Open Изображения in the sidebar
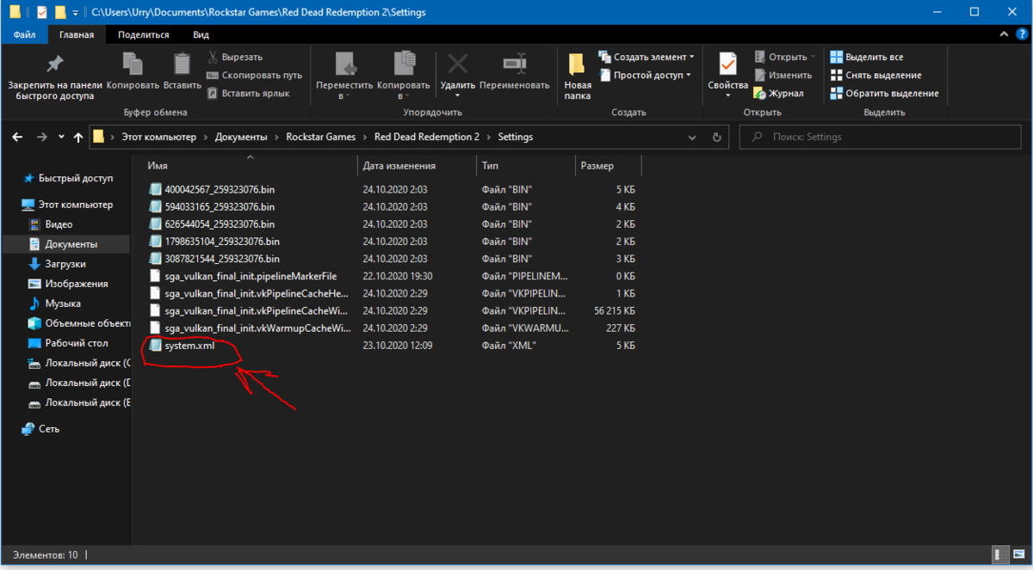Image resolution: width=1033 pixels, height=570 pixels. coord(67,284)
